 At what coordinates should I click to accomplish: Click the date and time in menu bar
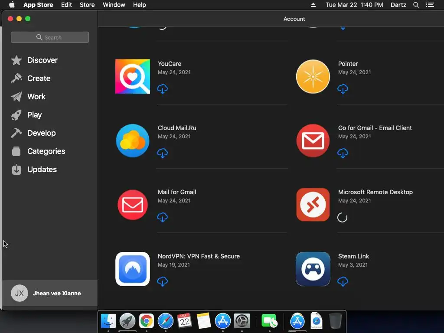(x=354, y=5)
